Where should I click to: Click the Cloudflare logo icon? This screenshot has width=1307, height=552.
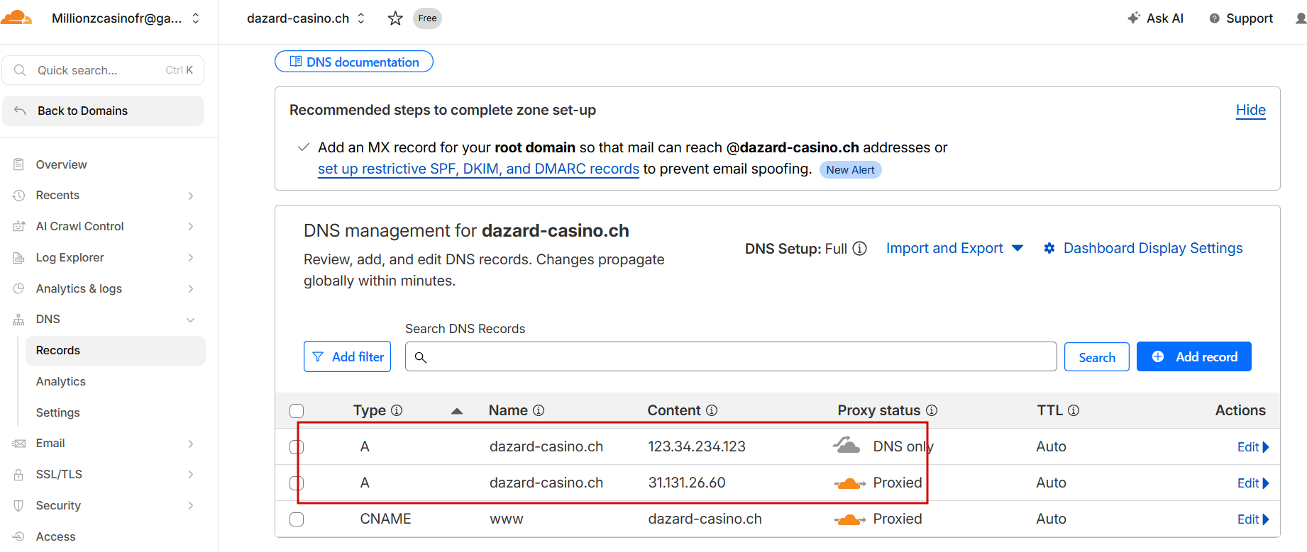[x=16, y=18]
